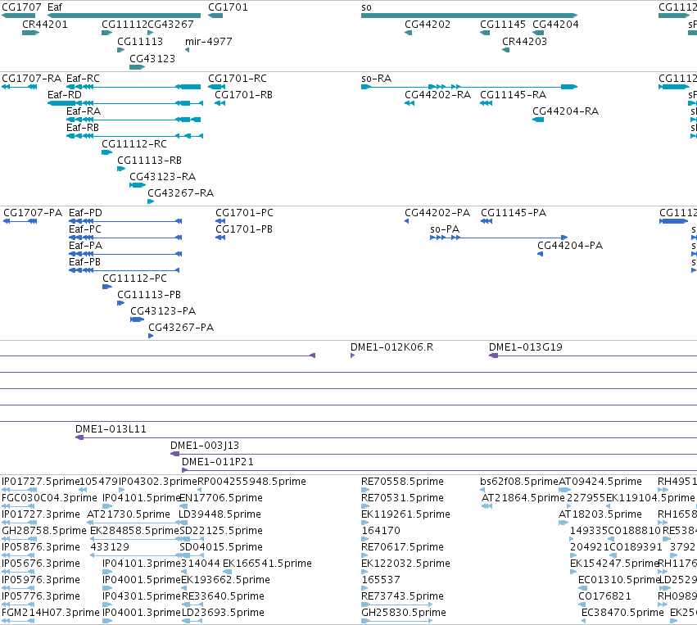The image size is (697, 625).
Task: Click the DME1-013L11 clone label
Action: pos(111,429)
